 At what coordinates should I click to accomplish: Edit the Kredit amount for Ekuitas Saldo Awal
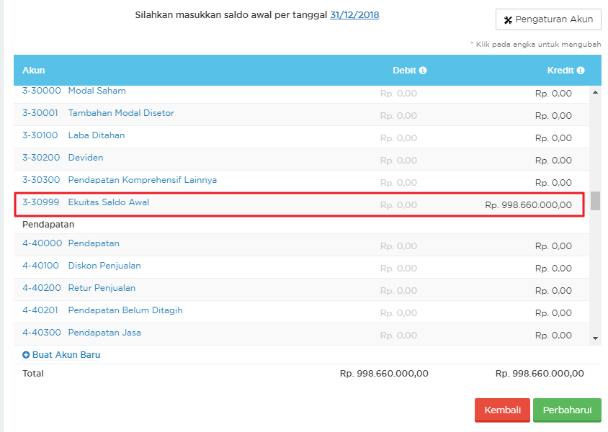point(528,205)
